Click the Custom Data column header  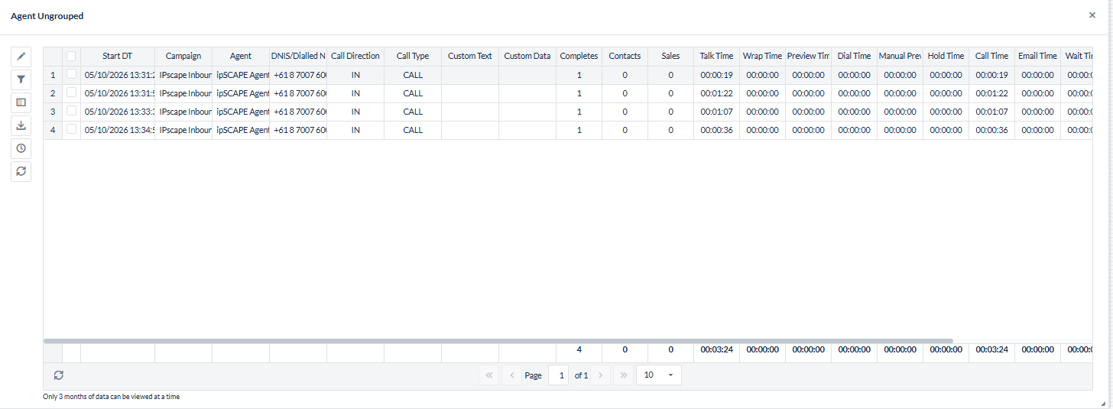pyautogui.click(x=527, y=56)
